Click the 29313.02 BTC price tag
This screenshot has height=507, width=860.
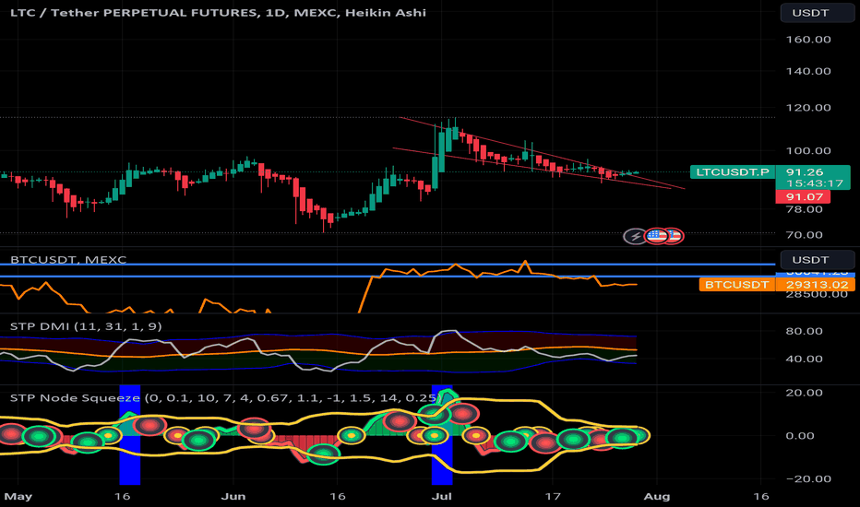[816, 285]
